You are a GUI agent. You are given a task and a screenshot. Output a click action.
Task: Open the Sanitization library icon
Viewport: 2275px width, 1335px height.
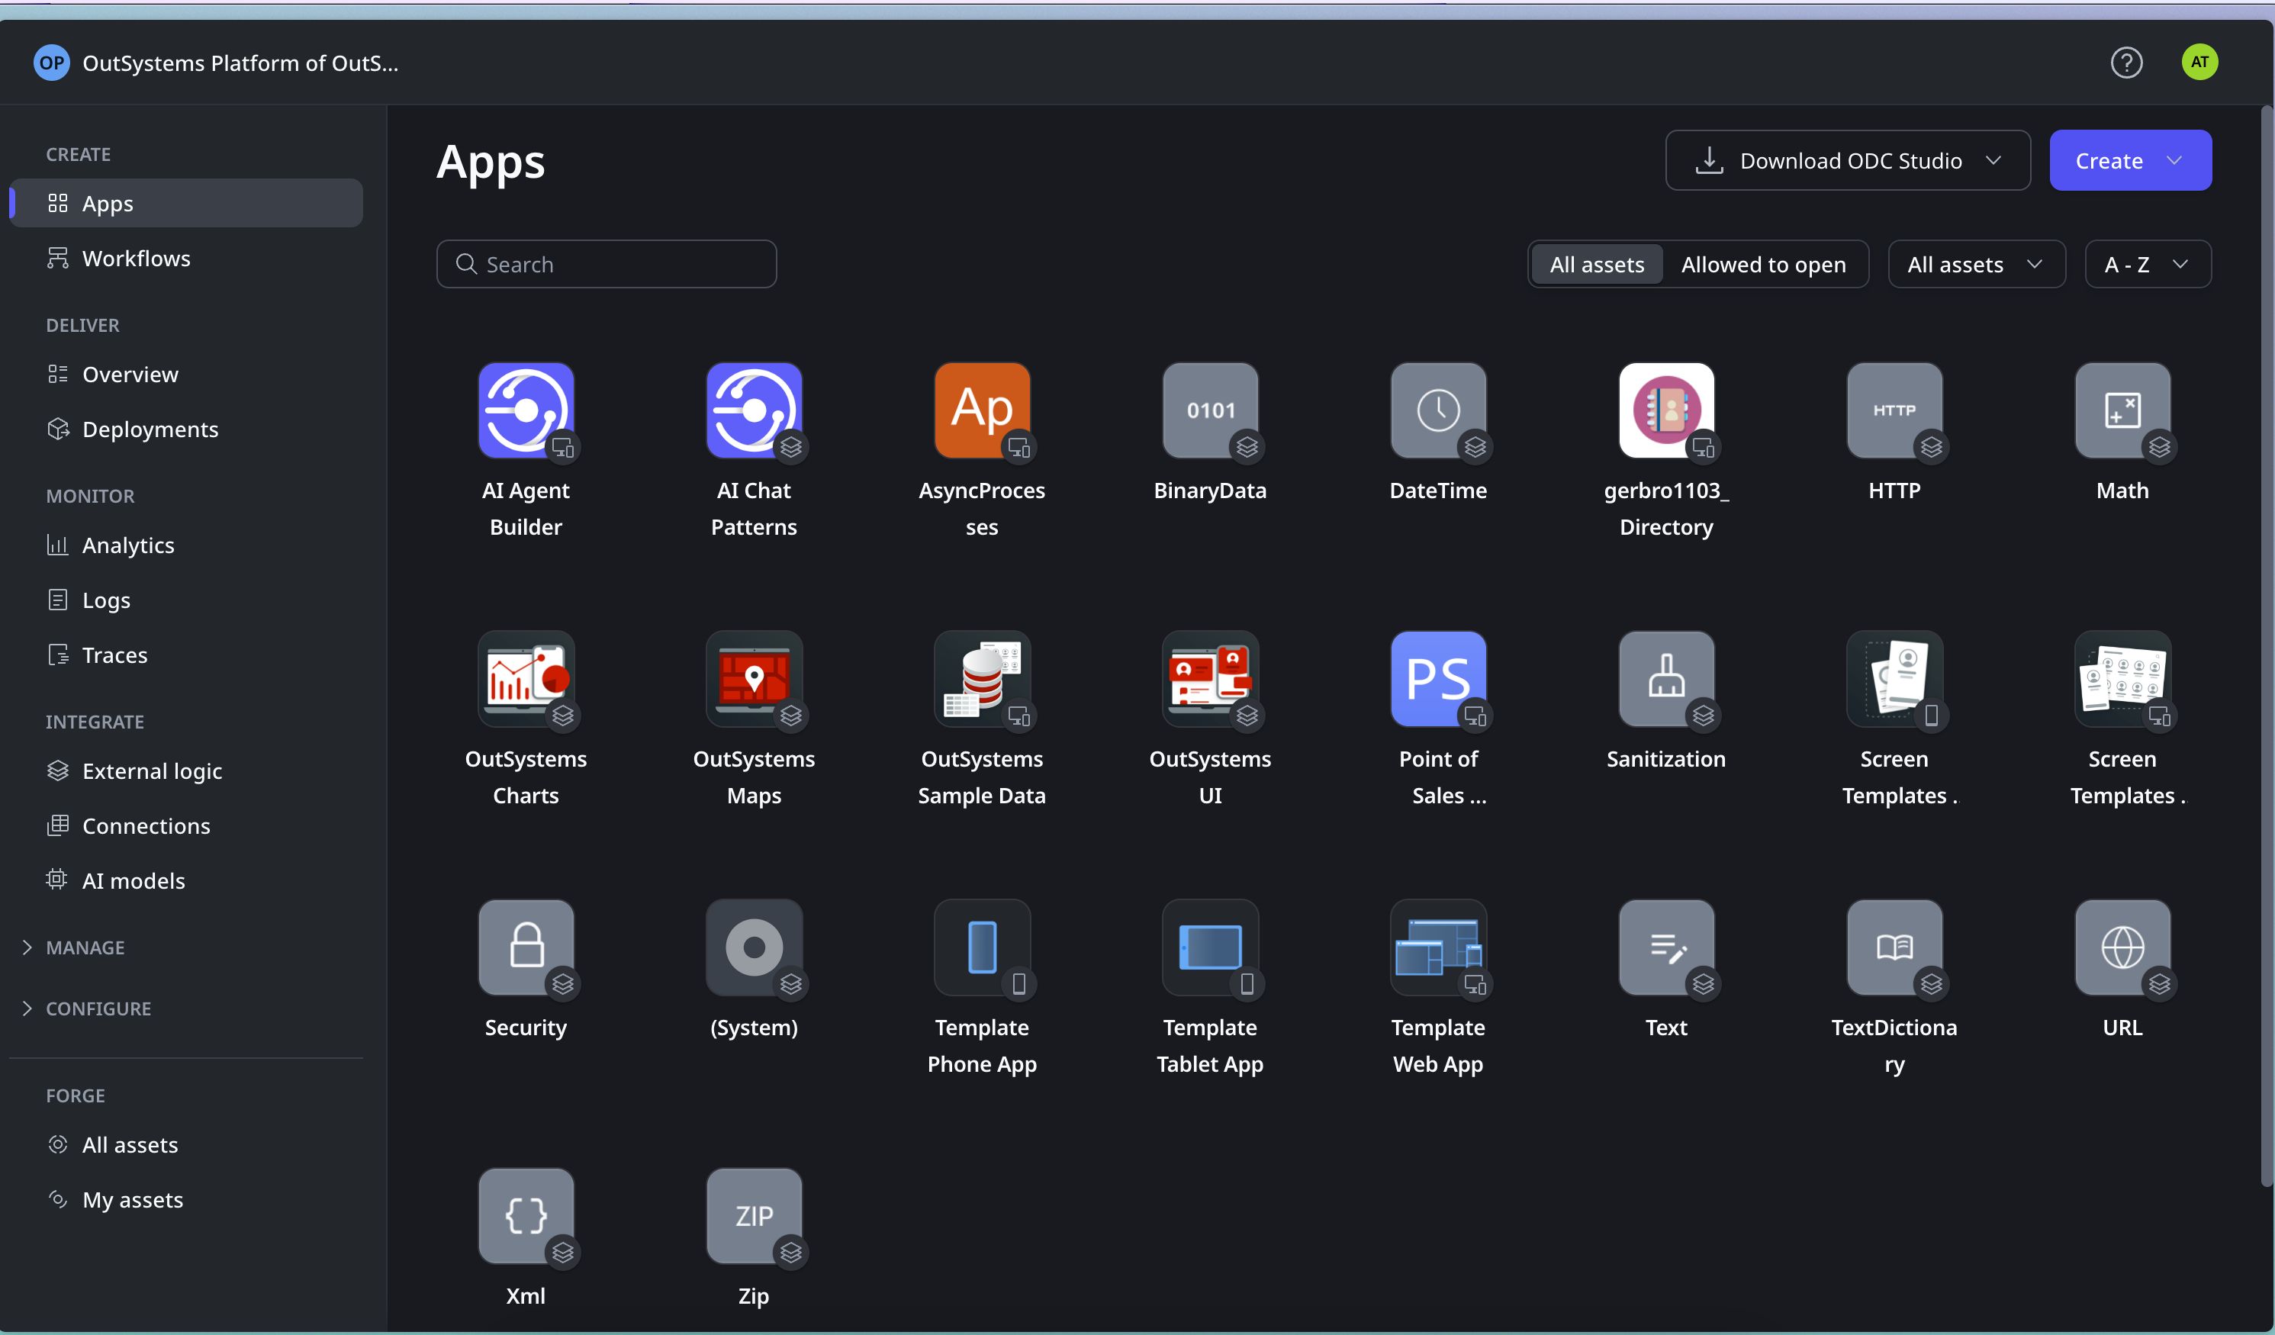1666,679
